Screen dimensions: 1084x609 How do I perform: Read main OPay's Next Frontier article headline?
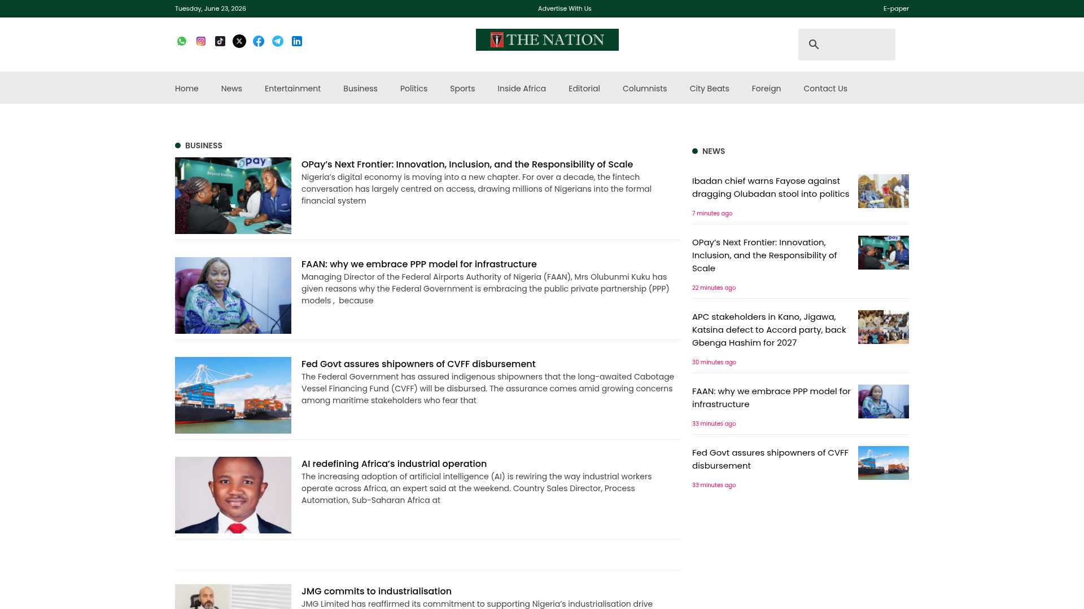[x=467, y=164]
